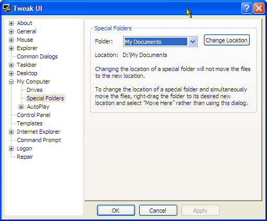Expand the Explorer tree node
This screenshot has height=221, width=267.
click(11, 48)
